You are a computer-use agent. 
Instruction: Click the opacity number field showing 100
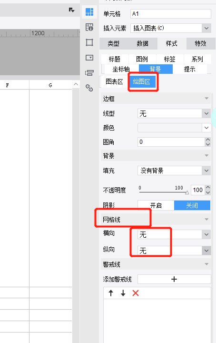pos(198,190)
